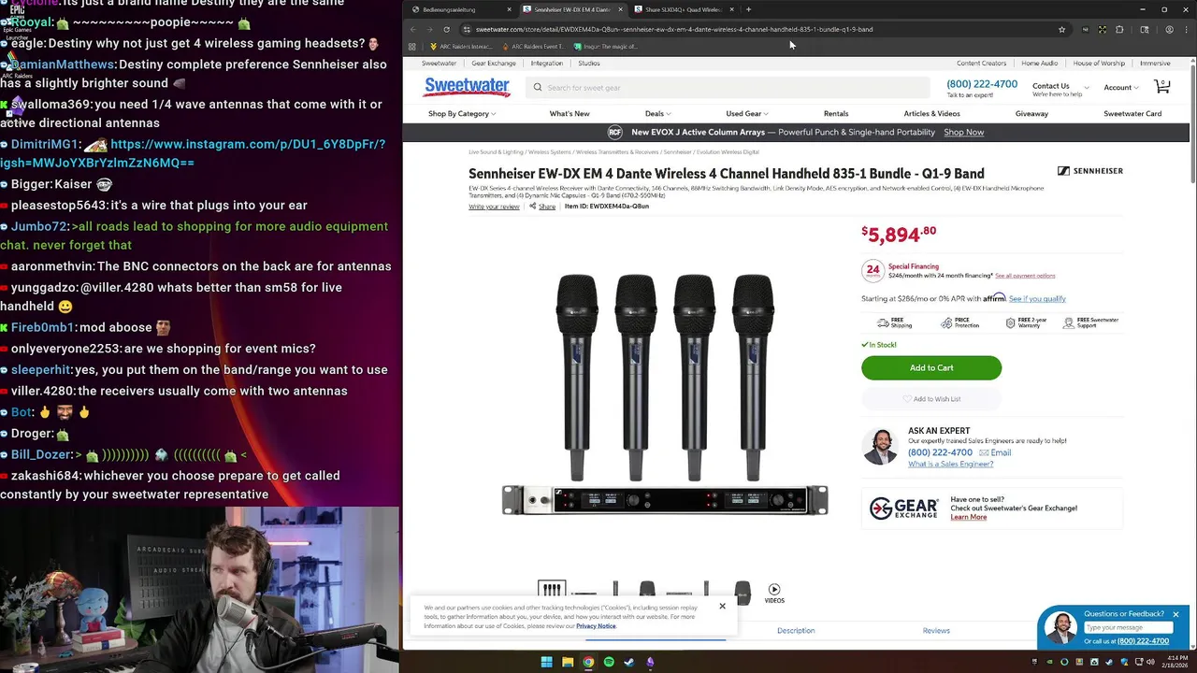Screen dimensions: 1197x673
Task: Open the Privacy Notice link
Action: click(596, 626)
